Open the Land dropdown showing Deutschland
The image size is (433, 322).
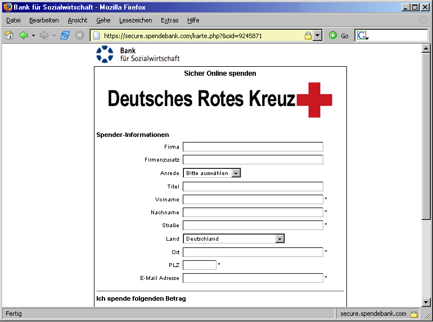233,238
